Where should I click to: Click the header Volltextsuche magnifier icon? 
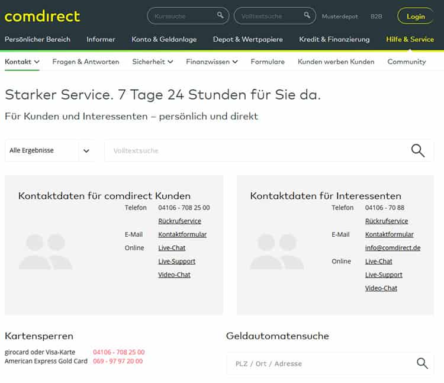(x=307, y=15)
